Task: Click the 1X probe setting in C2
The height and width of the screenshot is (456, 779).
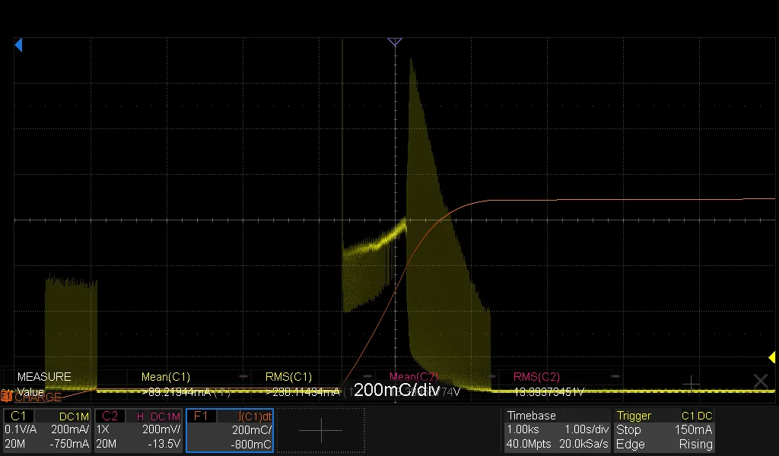Action: 103,429
